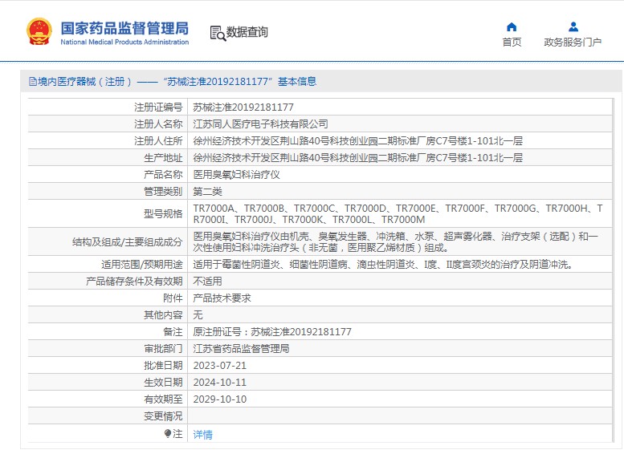Click registrant name 江苏同人医疗电子科技有限公司

[x=260, y=124]
